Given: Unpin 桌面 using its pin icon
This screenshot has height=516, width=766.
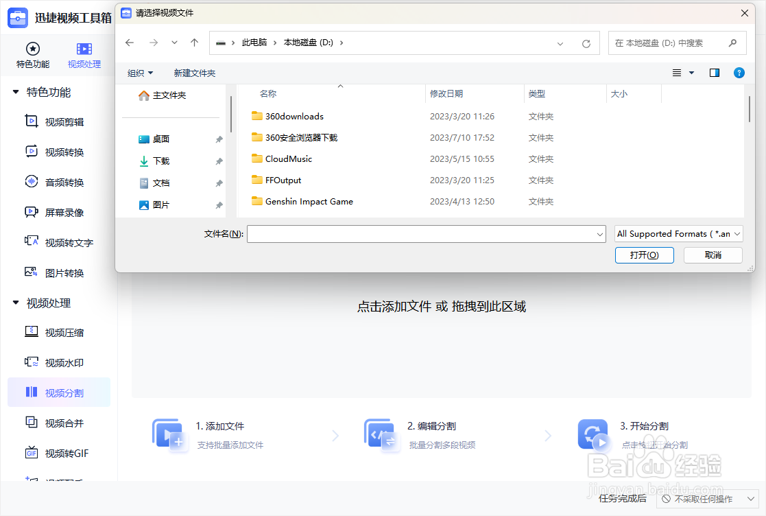Looking at the screenshot, I should [x=219, y=139].
